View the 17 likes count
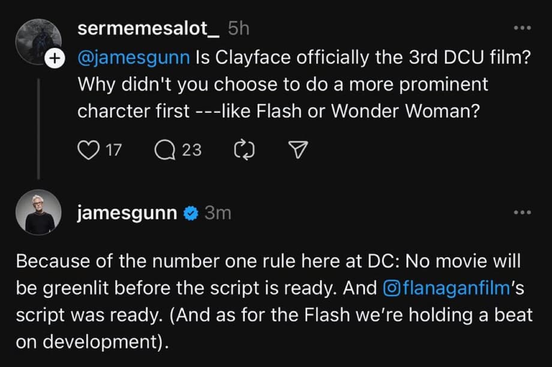 point(114,150)
